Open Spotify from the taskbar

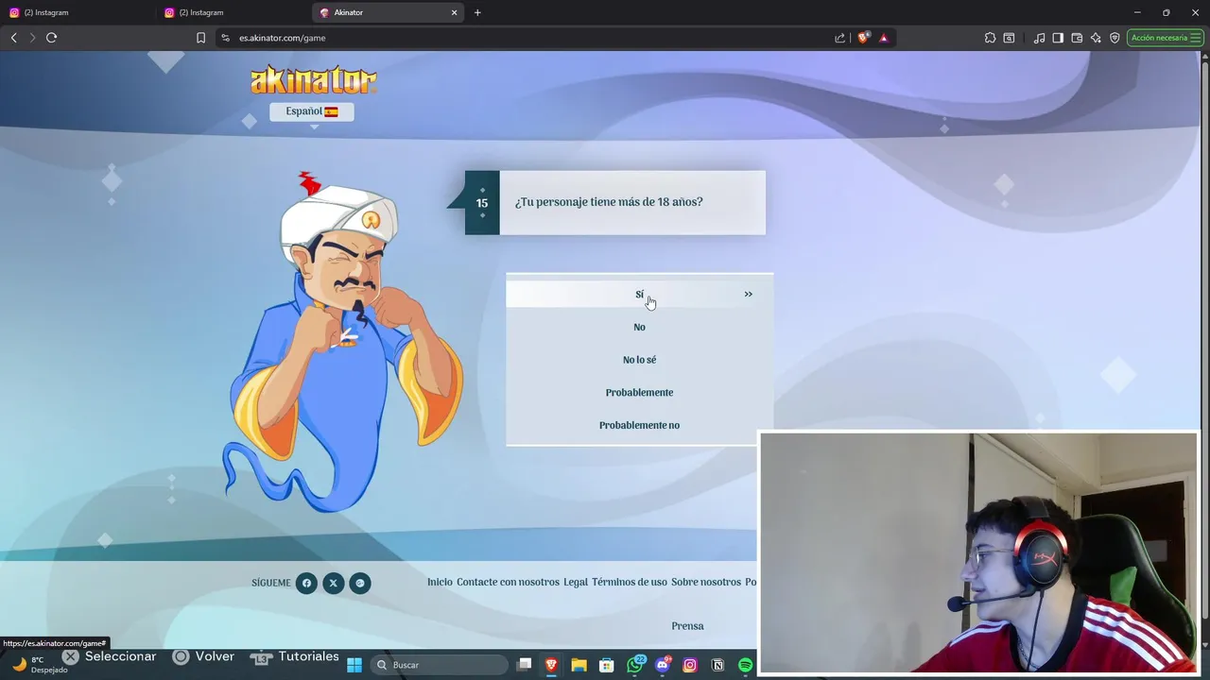[745, 665]
